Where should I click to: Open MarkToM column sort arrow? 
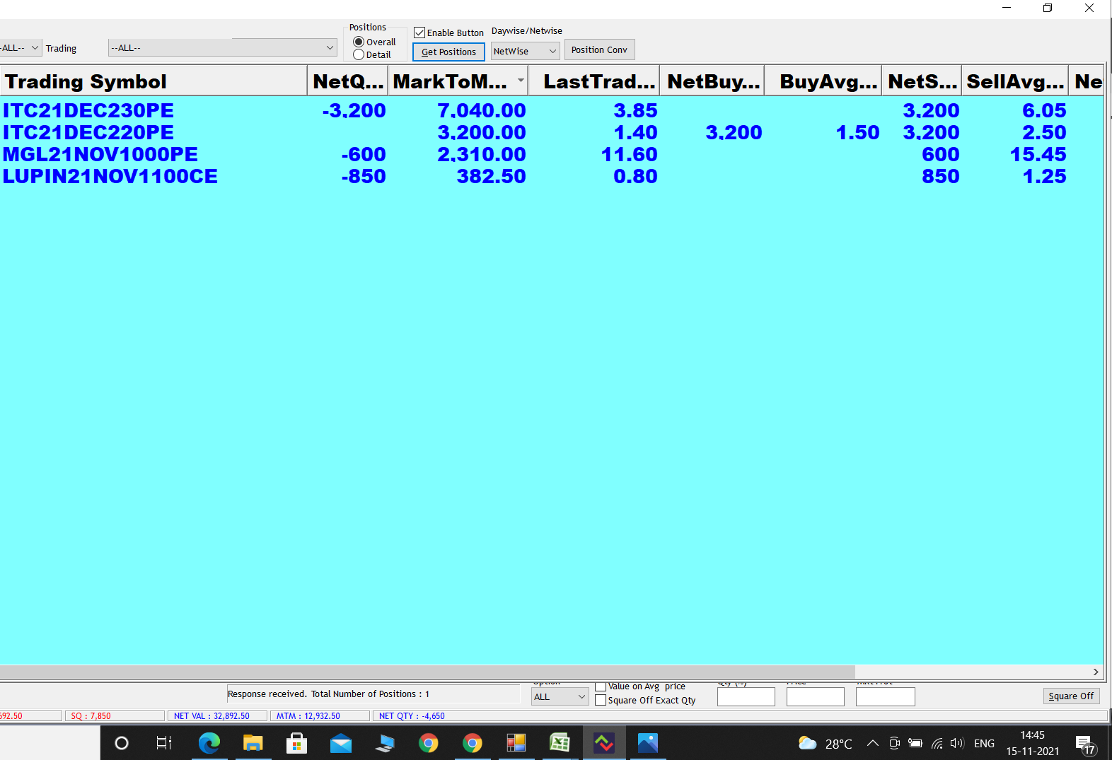pos(521,81)
